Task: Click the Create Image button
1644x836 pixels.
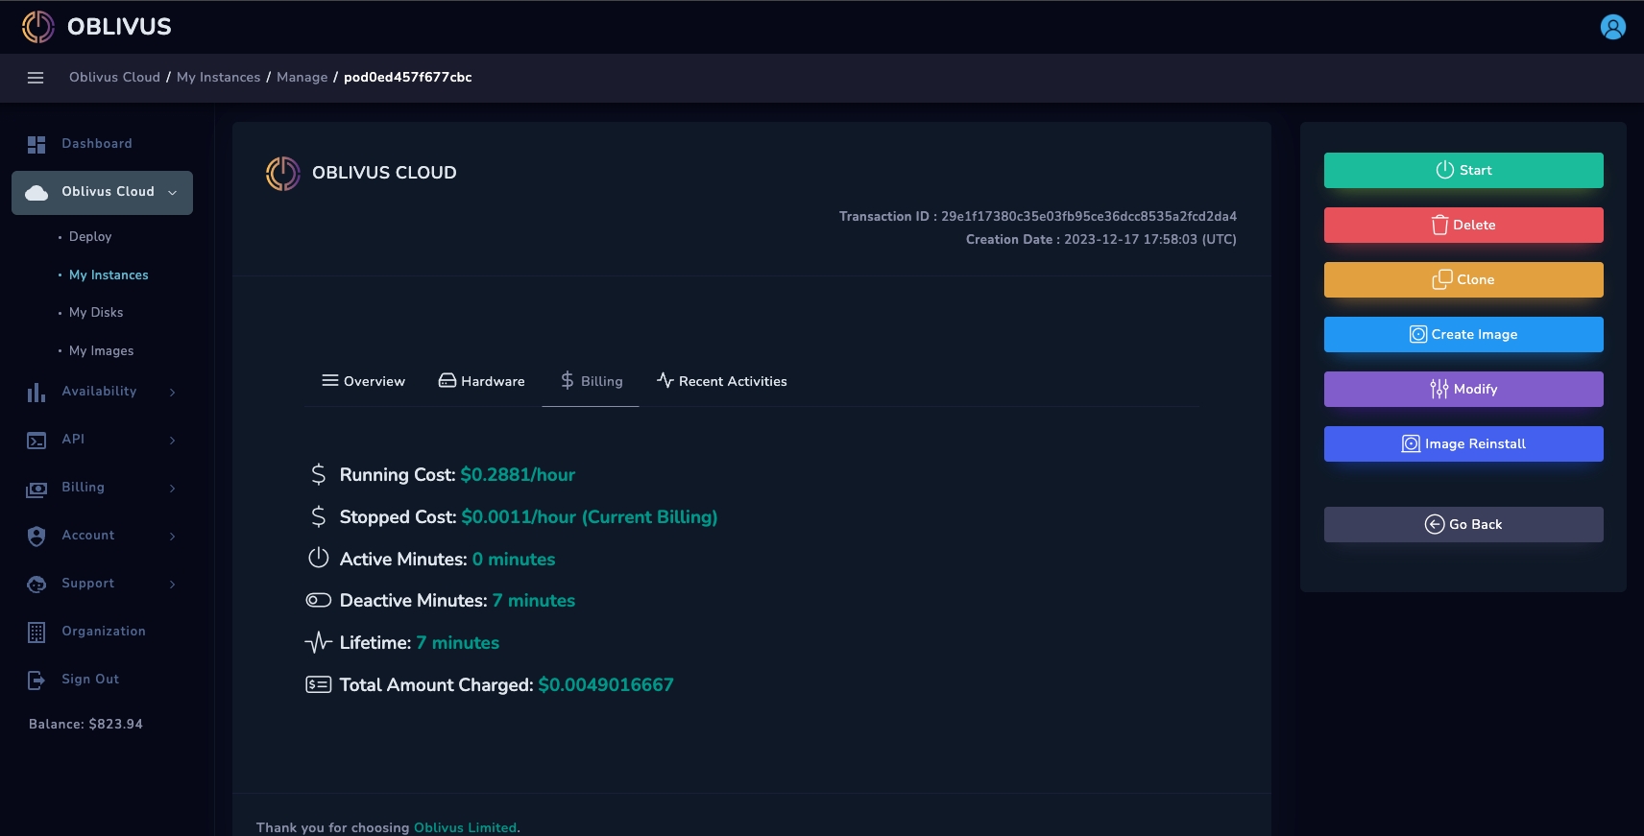Action: [x=1463, y=334]
